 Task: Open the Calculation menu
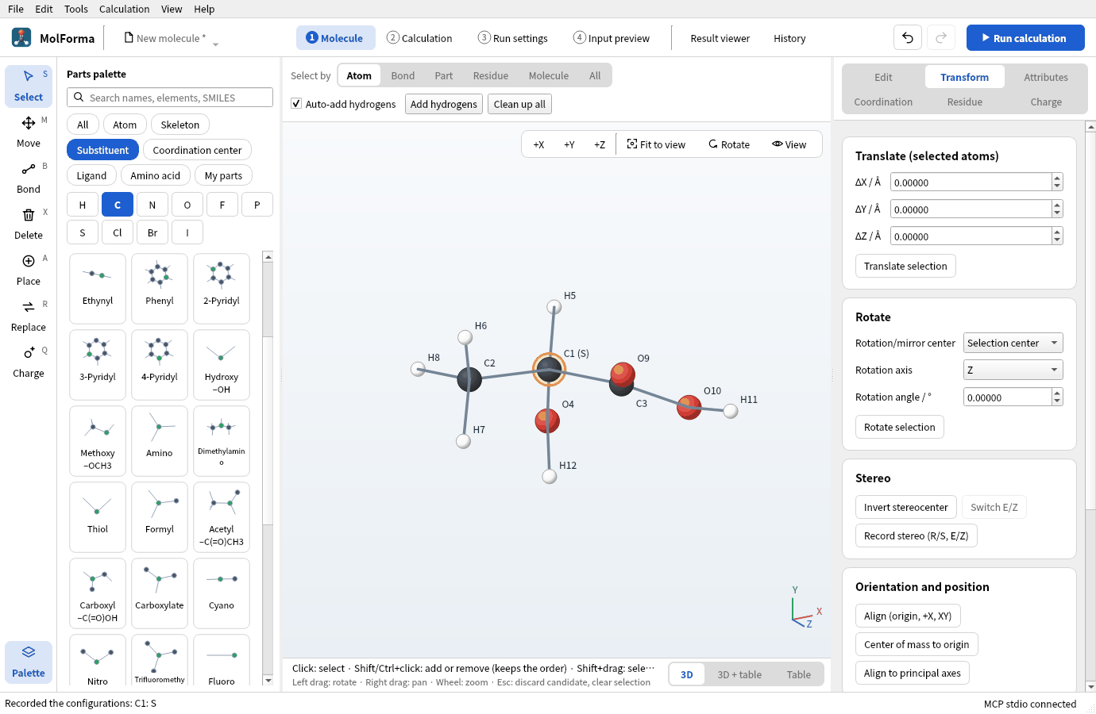(124, 9)
